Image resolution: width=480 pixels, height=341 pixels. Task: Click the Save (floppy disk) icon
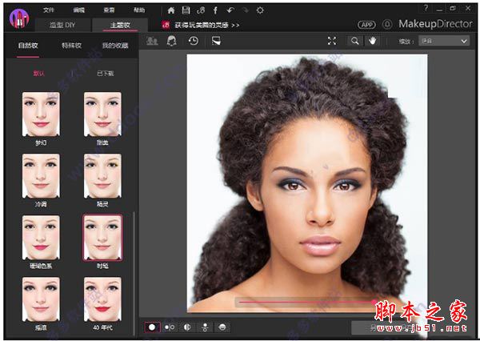[x=186, y=10]
